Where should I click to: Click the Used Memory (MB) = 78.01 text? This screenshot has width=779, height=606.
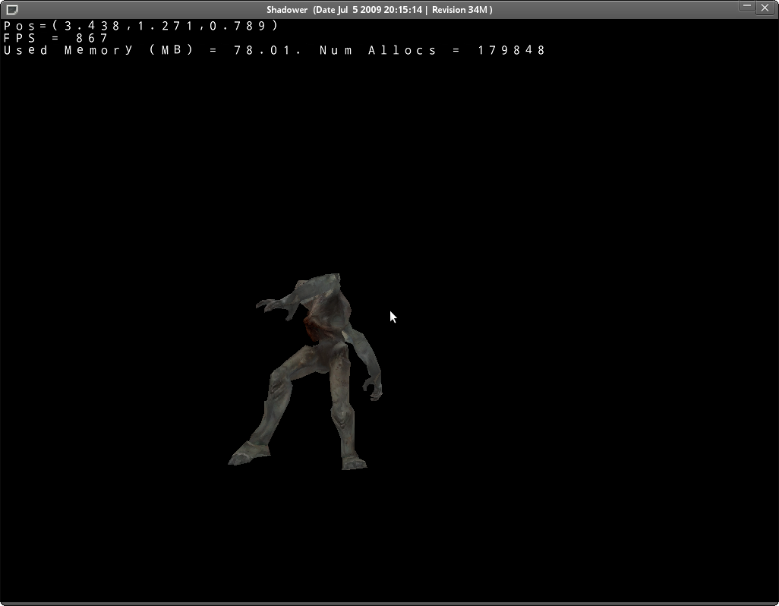click(153, 50)
